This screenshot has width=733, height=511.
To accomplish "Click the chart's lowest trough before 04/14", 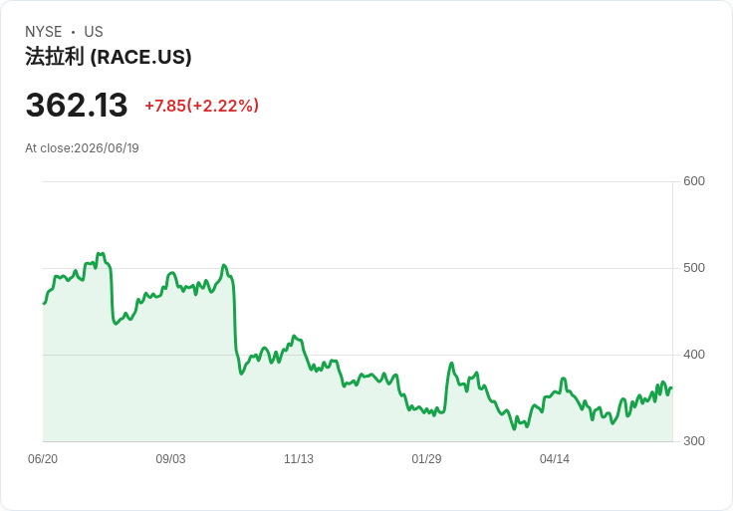I will click(x=514, y=428).
